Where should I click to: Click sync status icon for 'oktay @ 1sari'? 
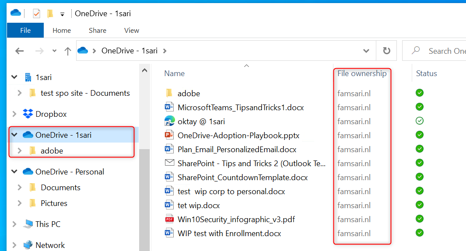point(420,121)
